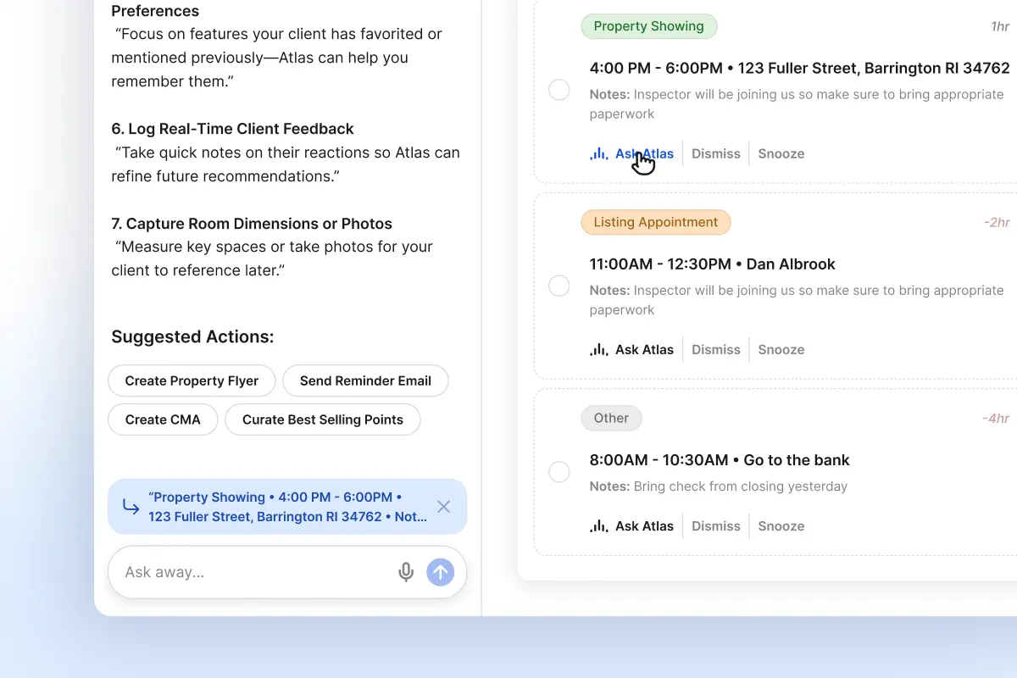The width and height of the screenshot is (1017, 678).
Task: Click the microphone icon in the chat input
Action: 406,572
